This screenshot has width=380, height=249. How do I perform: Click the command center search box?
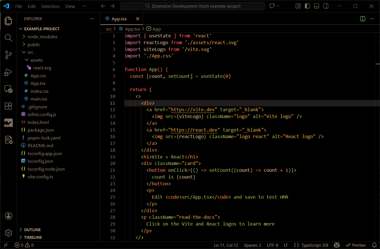tap(192, 6)
